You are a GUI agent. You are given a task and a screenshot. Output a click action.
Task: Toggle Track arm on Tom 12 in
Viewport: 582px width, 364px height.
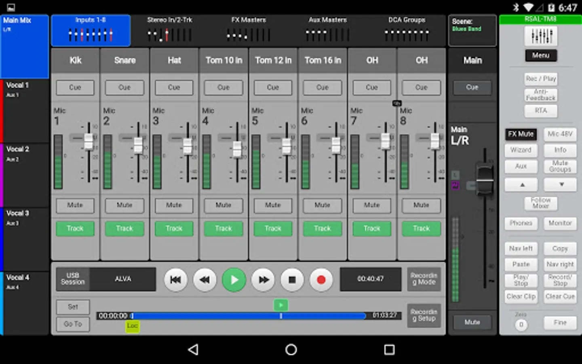coord(273,229)
